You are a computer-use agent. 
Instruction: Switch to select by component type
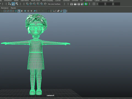click(17, 4)
